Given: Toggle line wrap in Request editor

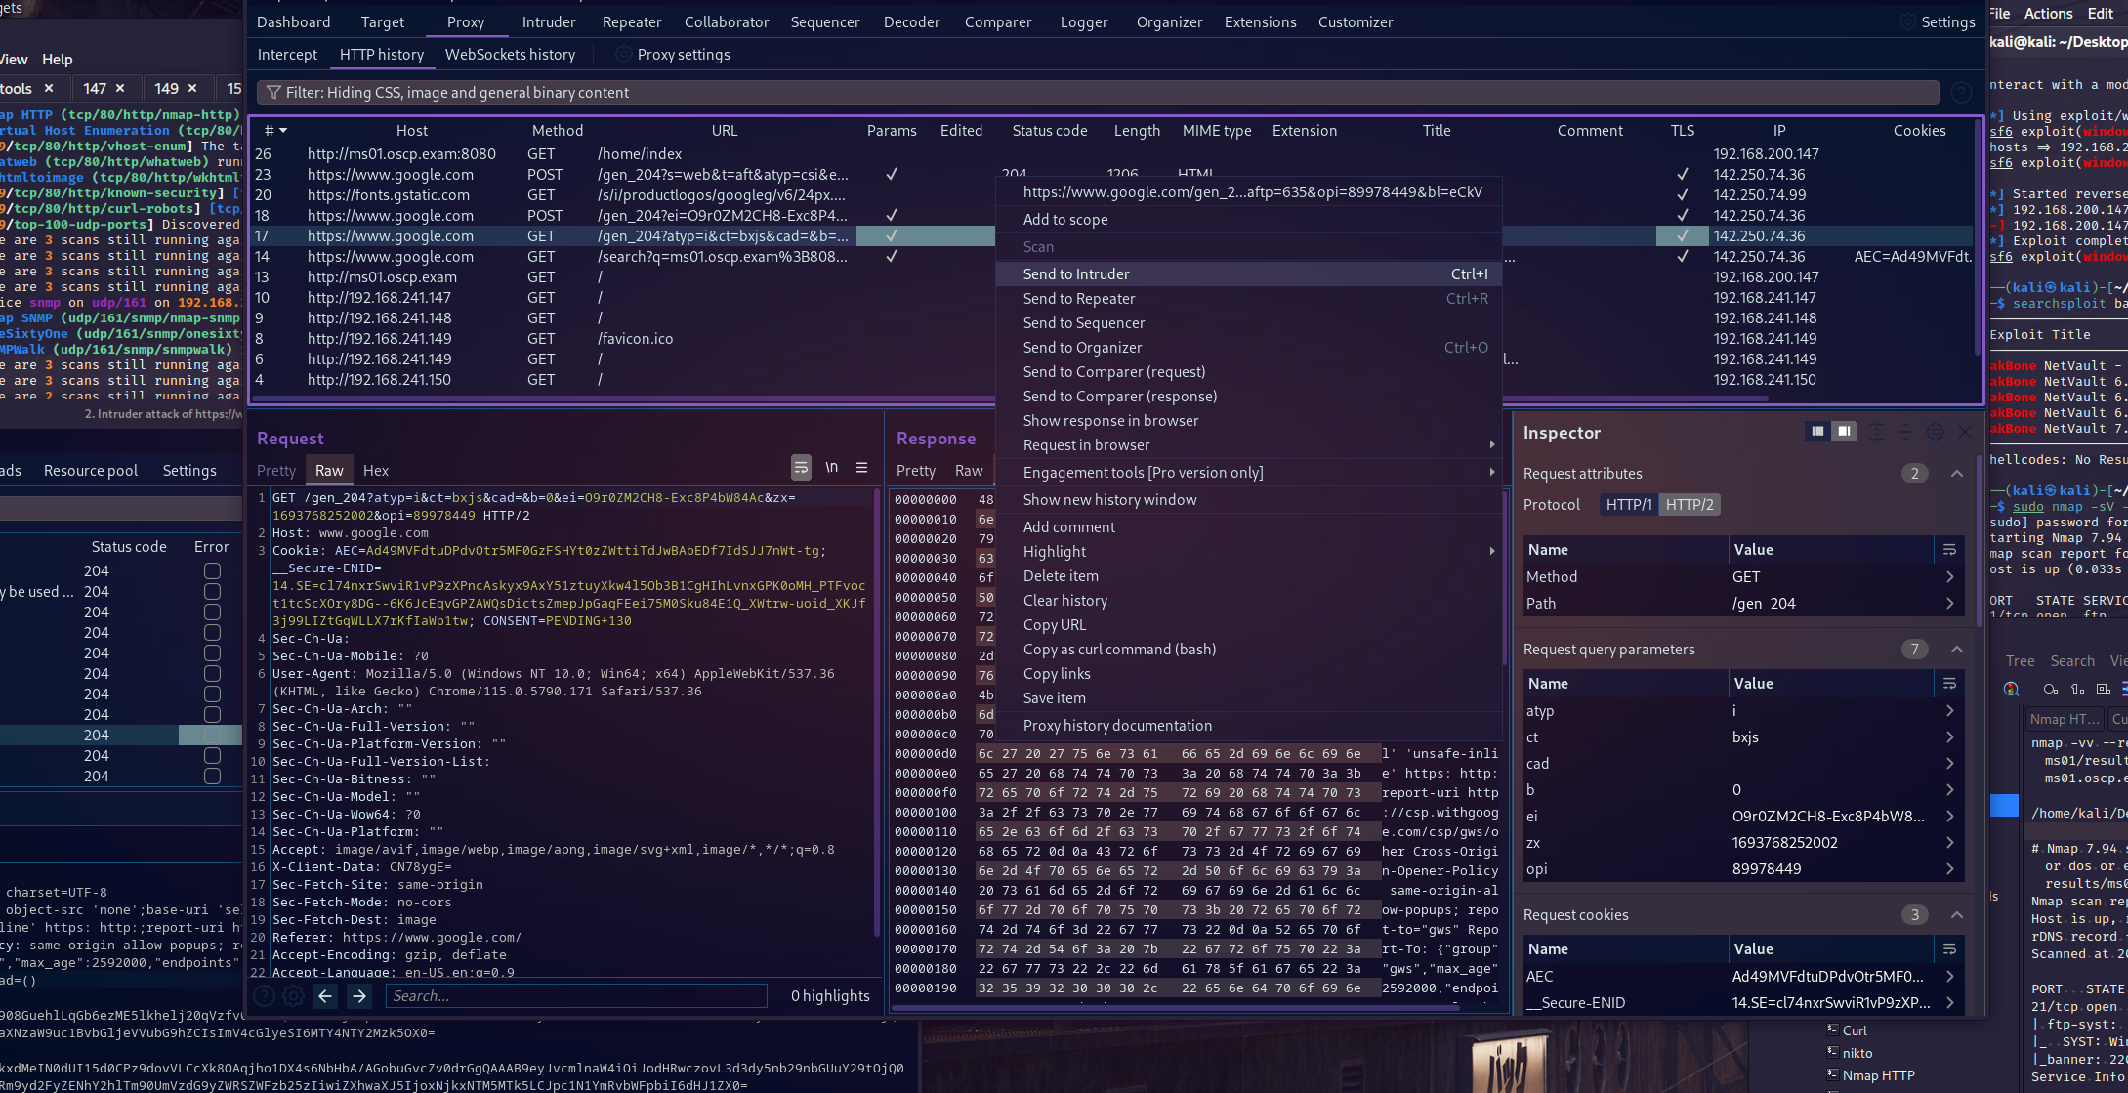Looking at the screenshot, I should 801,468.
